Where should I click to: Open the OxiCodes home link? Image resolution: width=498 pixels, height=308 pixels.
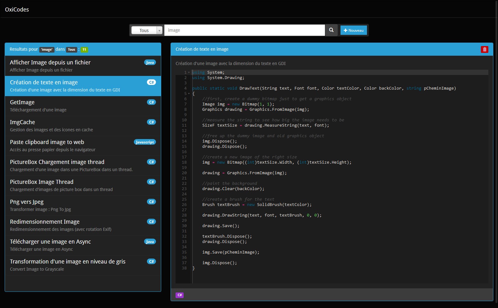17,9
